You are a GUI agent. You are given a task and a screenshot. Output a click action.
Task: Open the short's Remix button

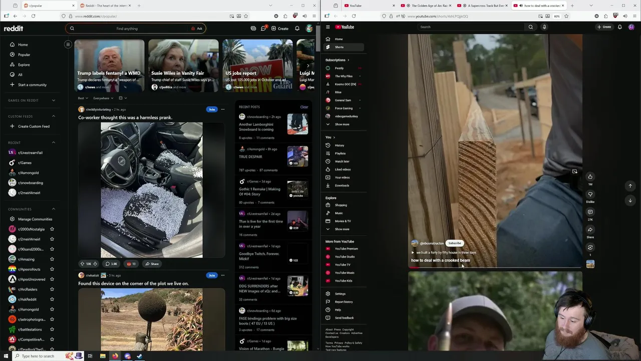[590, 247]
